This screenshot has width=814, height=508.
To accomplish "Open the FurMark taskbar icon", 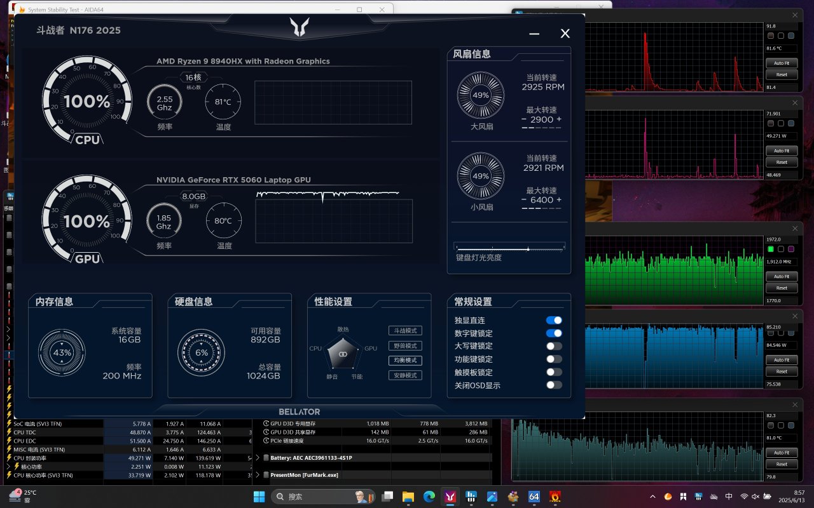I will pos(555,497).
